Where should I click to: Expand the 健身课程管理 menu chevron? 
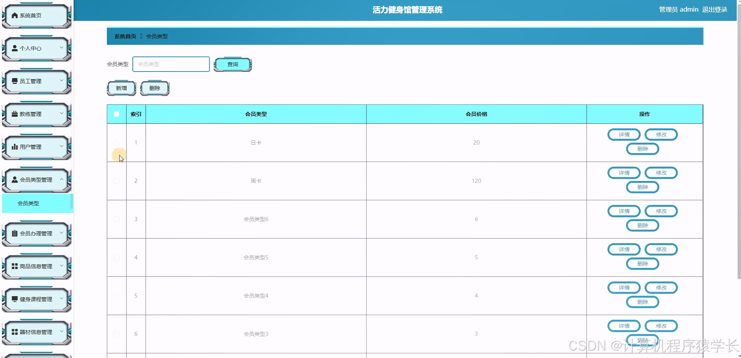click(61, 298)
